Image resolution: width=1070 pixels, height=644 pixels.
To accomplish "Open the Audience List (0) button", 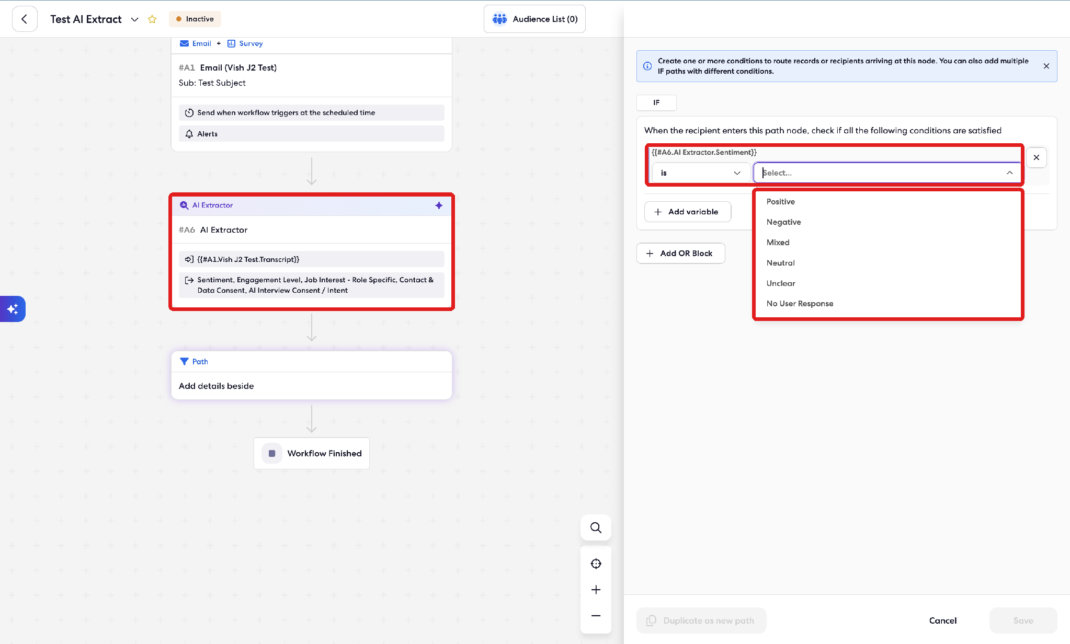I will point(534,19).
